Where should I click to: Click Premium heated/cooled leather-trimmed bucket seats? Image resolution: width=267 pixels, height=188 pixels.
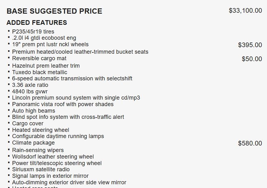[x=80, y=52]
